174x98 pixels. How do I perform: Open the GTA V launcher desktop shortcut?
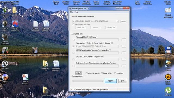coord(5,11)
